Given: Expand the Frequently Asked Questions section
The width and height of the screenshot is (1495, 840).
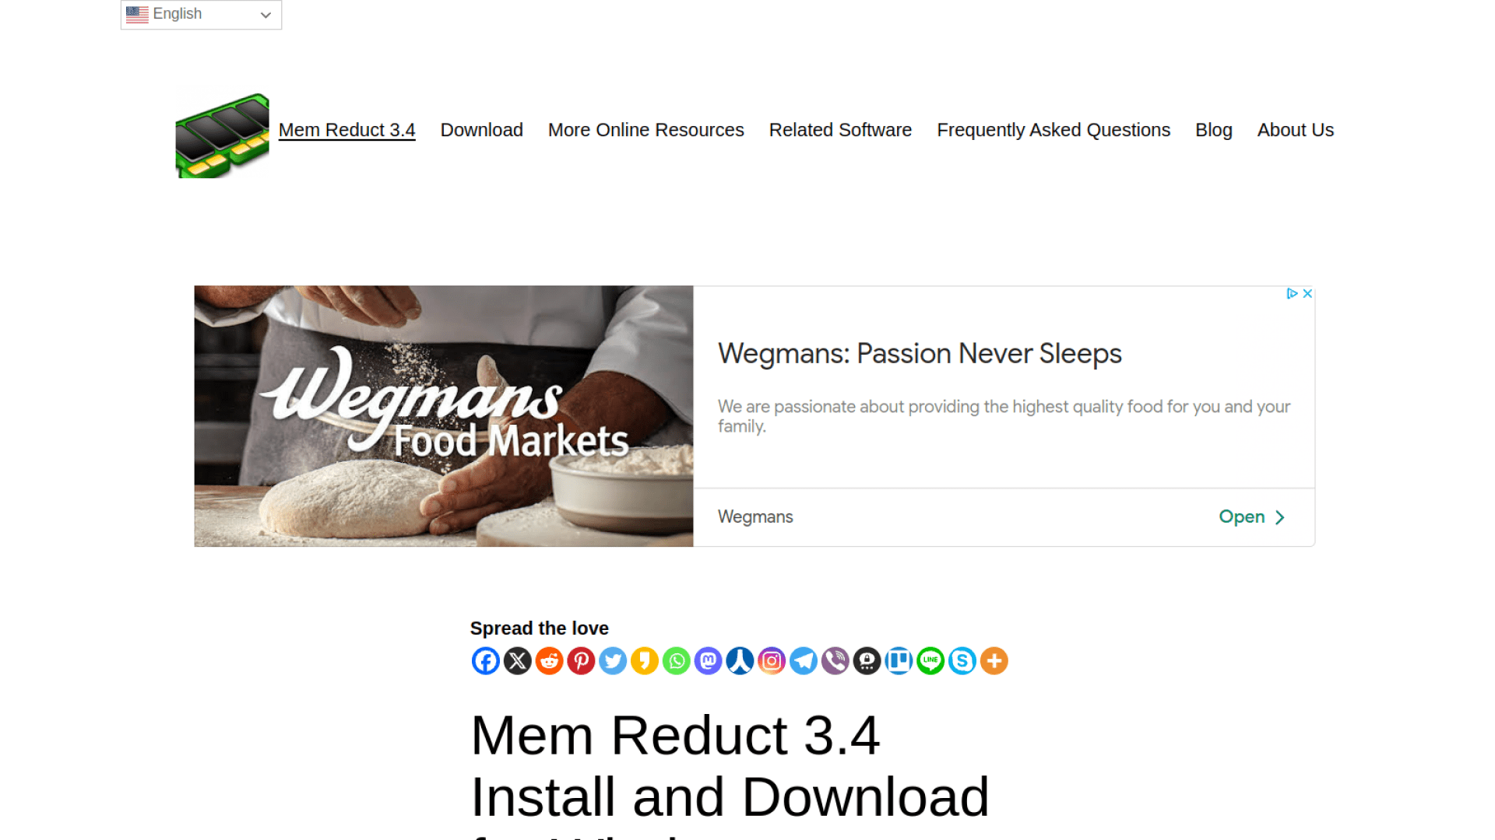Looking at the screenshot, I should (1054, 129).
